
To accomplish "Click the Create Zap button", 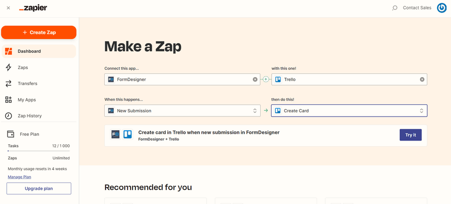I will click(39, 32).
